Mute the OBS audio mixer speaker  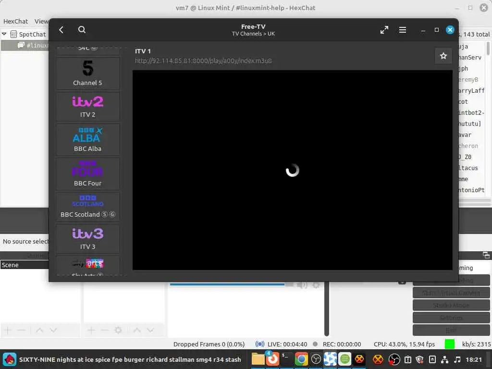point(302,285)
